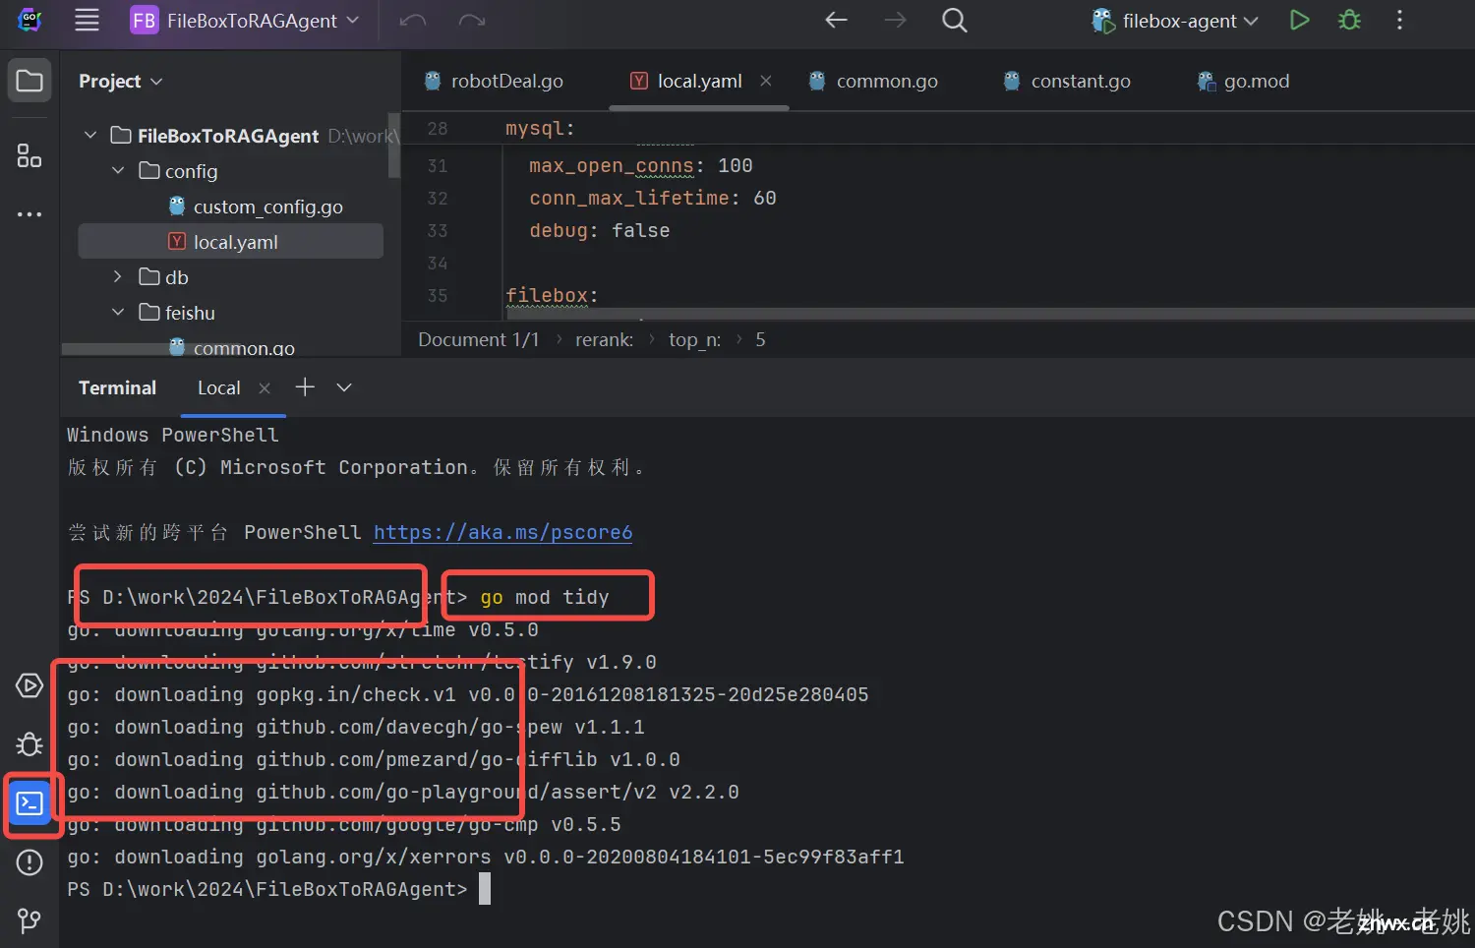This screenshot has width=1475, height=948.
Task: Open the aka.ms/pscore6 link
Action: (502, 532)
